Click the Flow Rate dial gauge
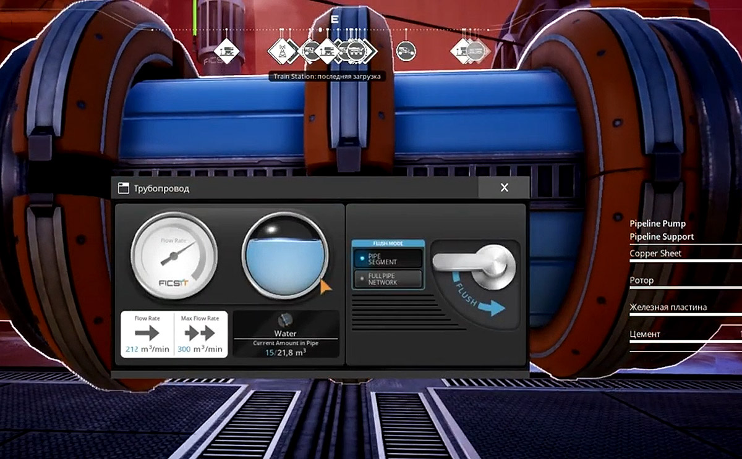This screenshot has width=742, height=459. (x=174, y=256)
